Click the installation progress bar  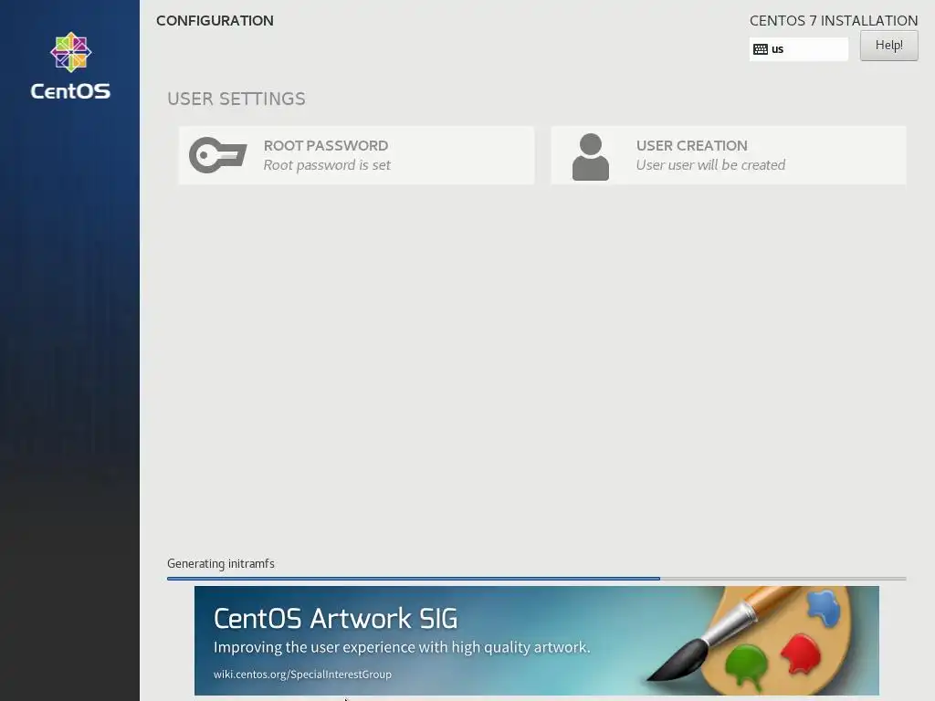(x=537, y=578)
